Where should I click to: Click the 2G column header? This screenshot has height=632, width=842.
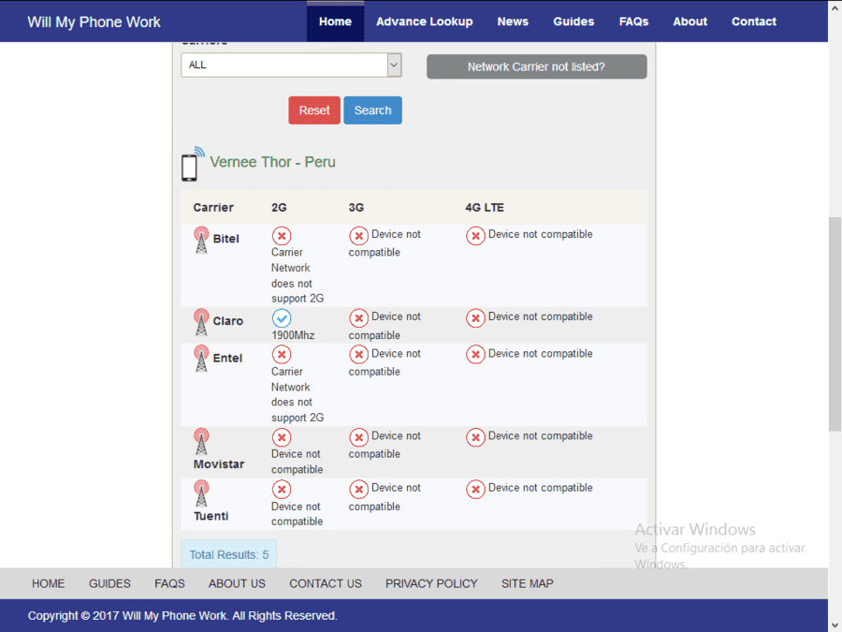click(x=279, y=208)
